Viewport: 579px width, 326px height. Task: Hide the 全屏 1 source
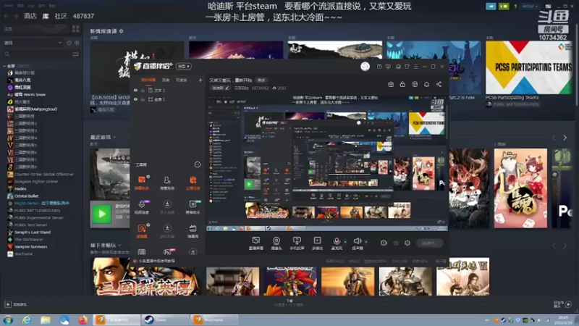[x=135, y=99]
